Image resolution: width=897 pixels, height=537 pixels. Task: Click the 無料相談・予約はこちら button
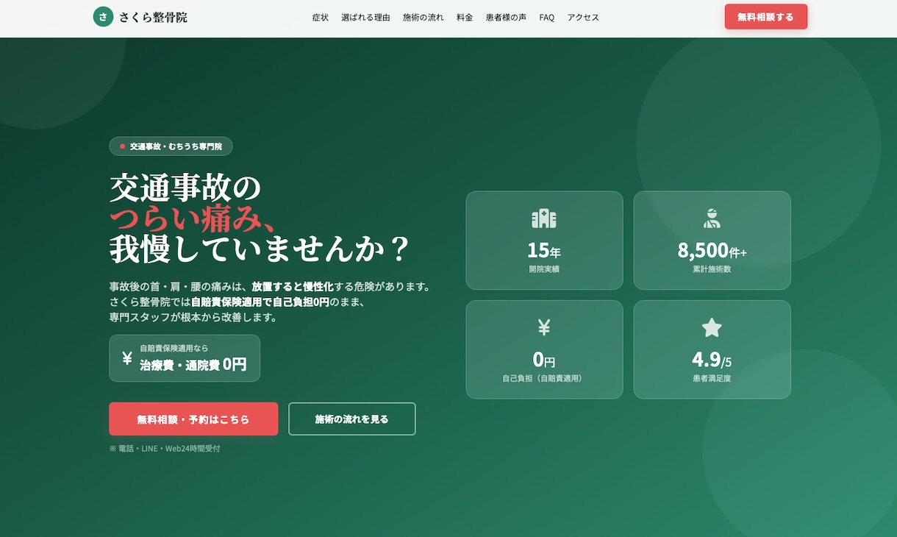coord(193,419)
